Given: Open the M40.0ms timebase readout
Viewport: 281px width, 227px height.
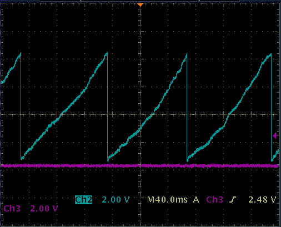Looking at the screenshot, I should pos(167,200).
